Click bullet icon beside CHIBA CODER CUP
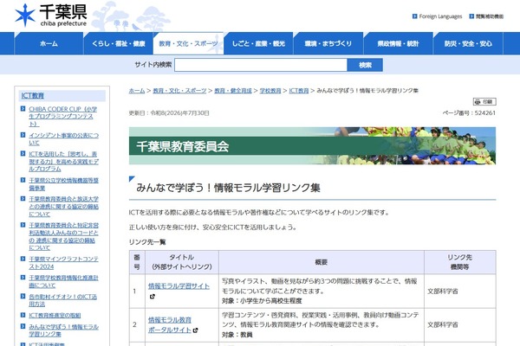This screenshot has height=346, width=520. click(23, 109)
